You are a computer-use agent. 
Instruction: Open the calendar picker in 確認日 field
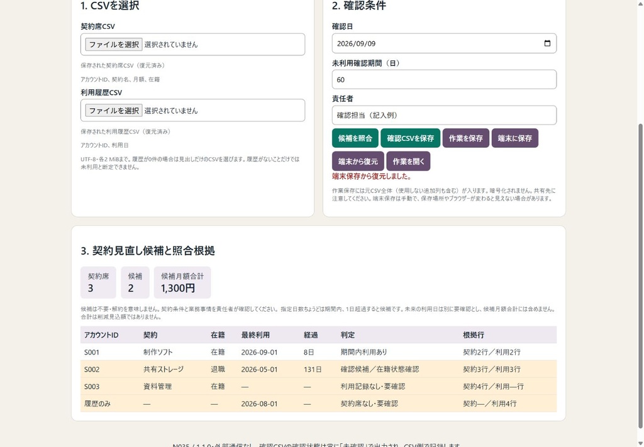(547, 43)
